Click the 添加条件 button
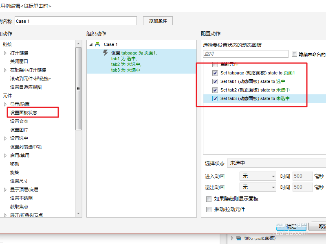Viewport: 326px width, 244px height. 158,20
